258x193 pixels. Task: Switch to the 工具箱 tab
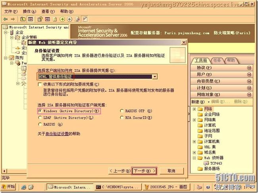(201, 61)
